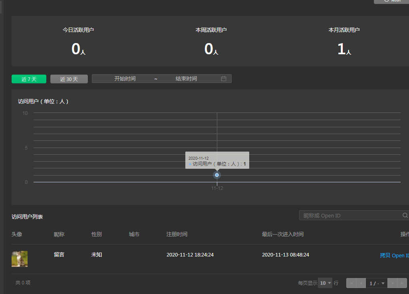409x294 pixels.
Task: Click the 昵称 column header
Action: [x=59, y=235]
